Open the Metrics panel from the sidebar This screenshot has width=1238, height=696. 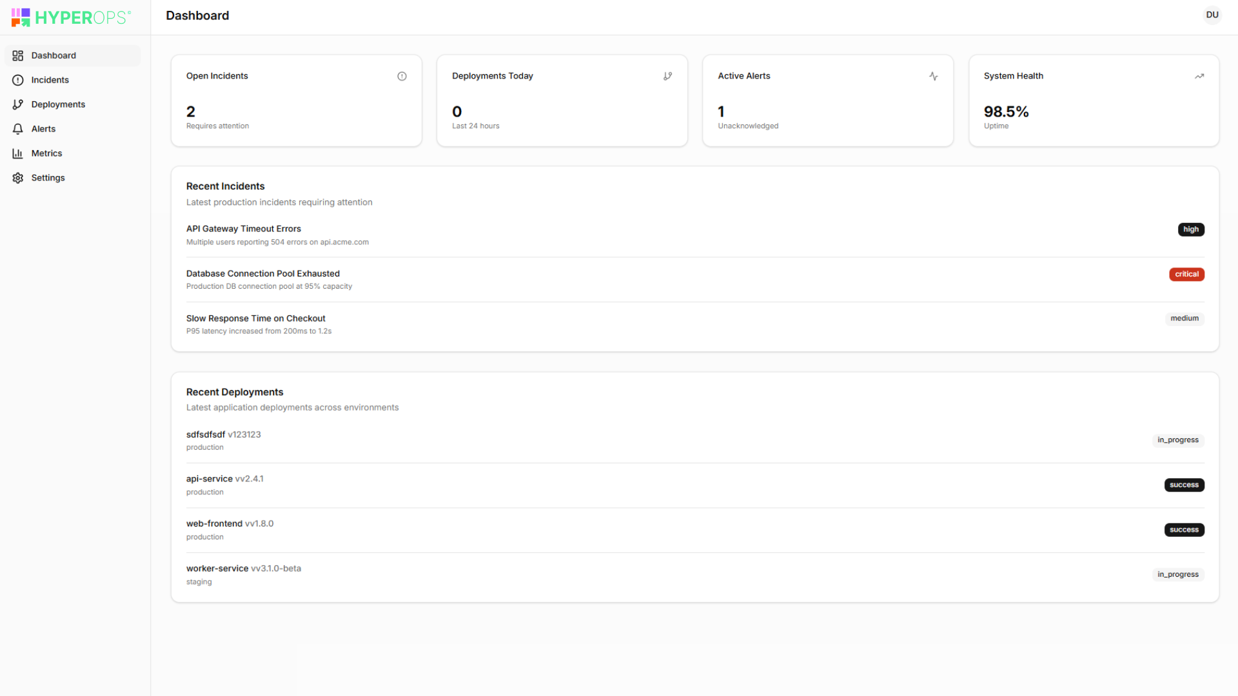coord(46,153)
